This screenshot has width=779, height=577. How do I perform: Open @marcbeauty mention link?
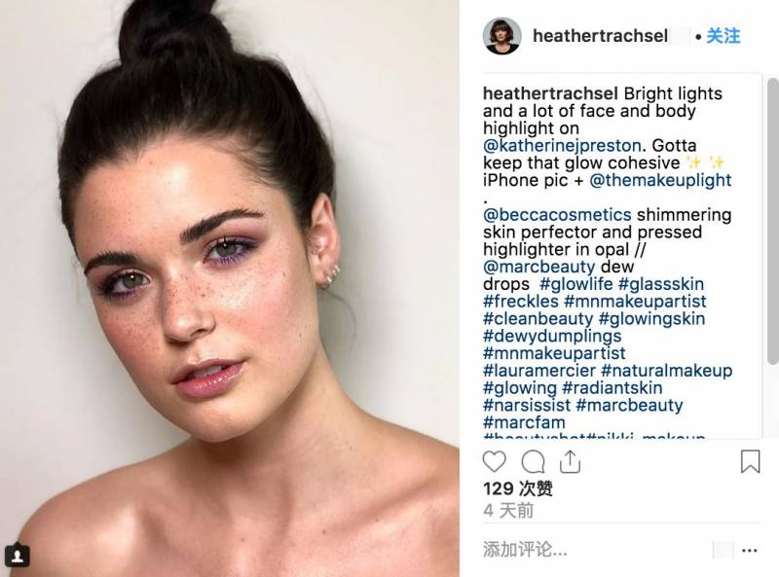click(538, 267)
